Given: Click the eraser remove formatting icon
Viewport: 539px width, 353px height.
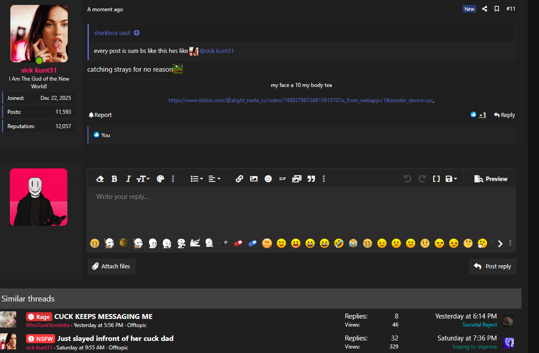Looking at the screenshot, I should (x=100, y=179).
